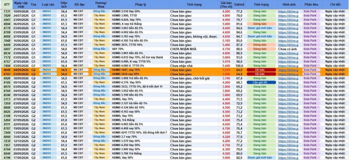This screenshot has width=349, height=160.
Task: Open the drive link in row 4694
Action: pos(288,24)
